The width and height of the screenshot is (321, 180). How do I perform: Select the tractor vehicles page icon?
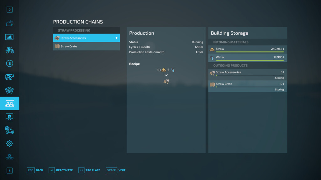[9, 50]
